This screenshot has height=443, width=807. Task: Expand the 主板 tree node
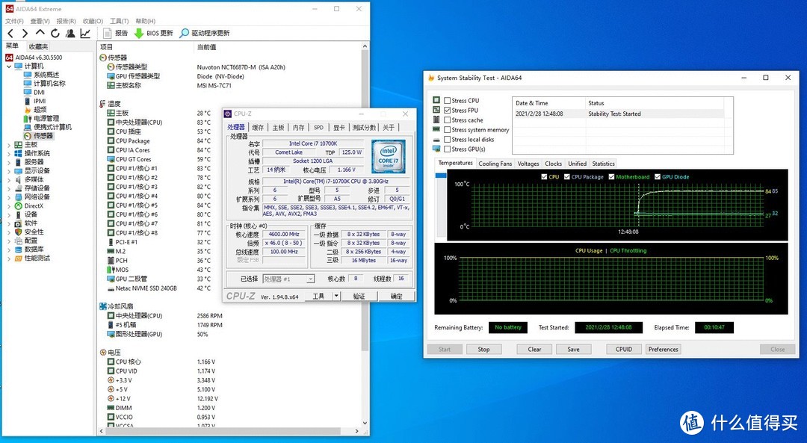pos(9,145)
